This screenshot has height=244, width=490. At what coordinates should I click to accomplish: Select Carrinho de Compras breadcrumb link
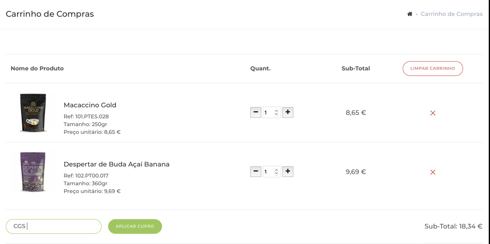(x=451, y=14)
